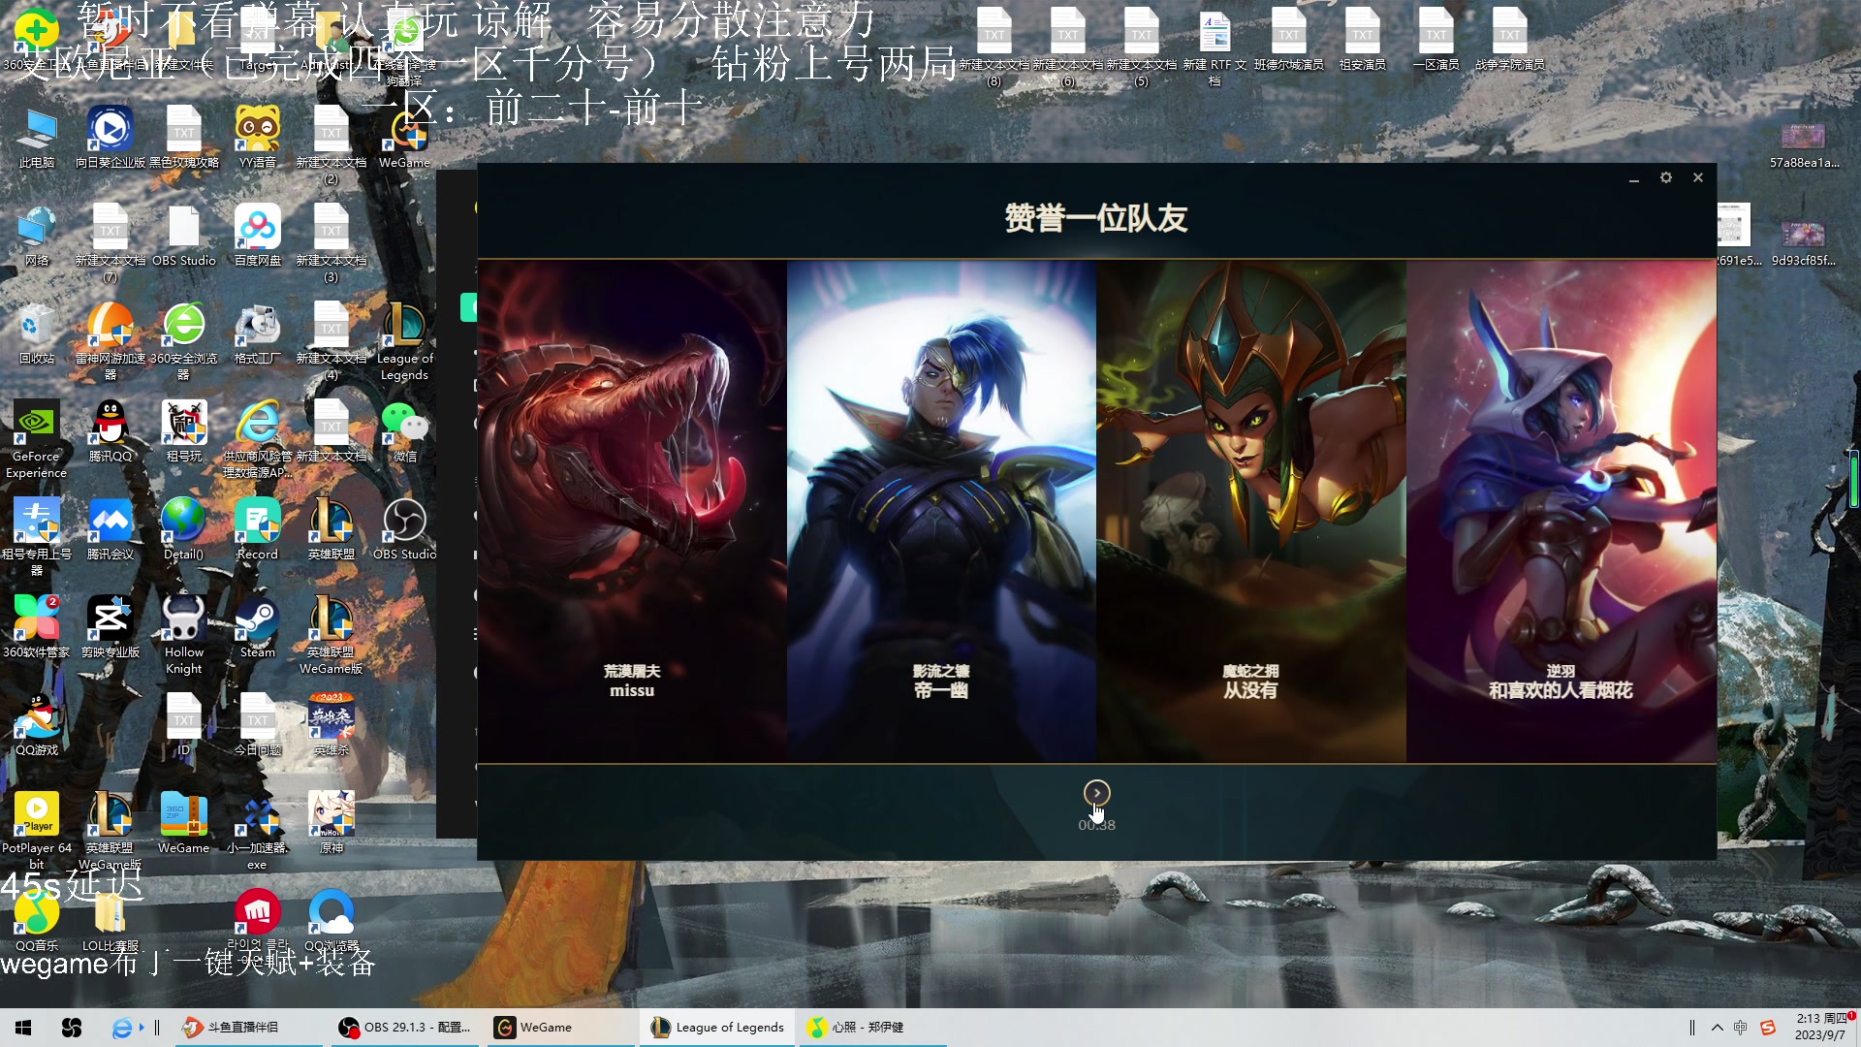The height and width of the screenshot is (1047, 1861).
Task: Open the 祖安演员 text file
Action: tap(1363, 40)
